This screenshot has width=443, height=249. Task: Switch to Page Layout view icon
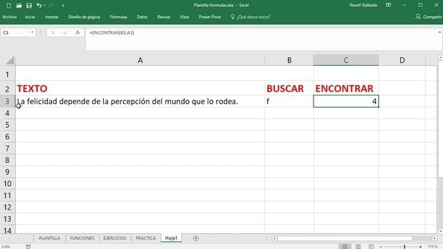[358, 246]
